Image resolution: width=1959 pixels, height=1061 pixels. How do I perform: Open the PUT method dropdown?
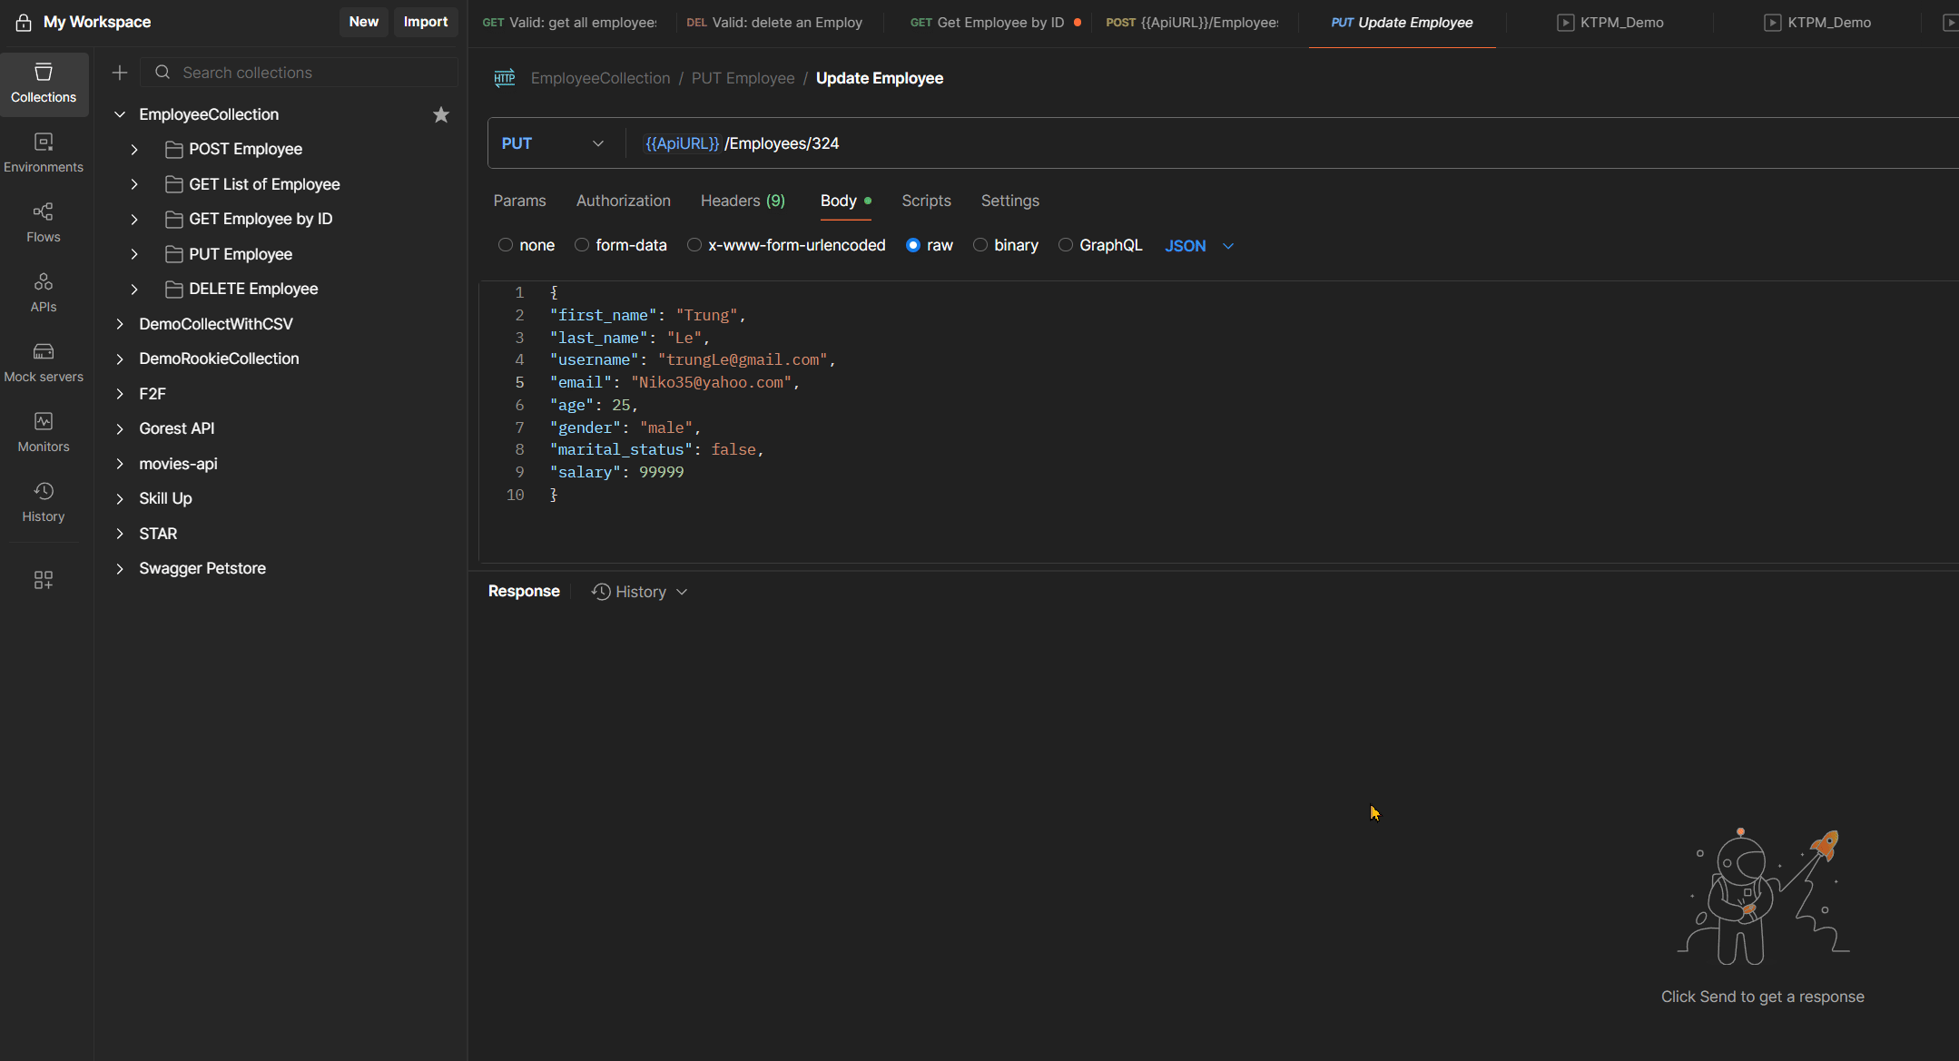[553, 143]
